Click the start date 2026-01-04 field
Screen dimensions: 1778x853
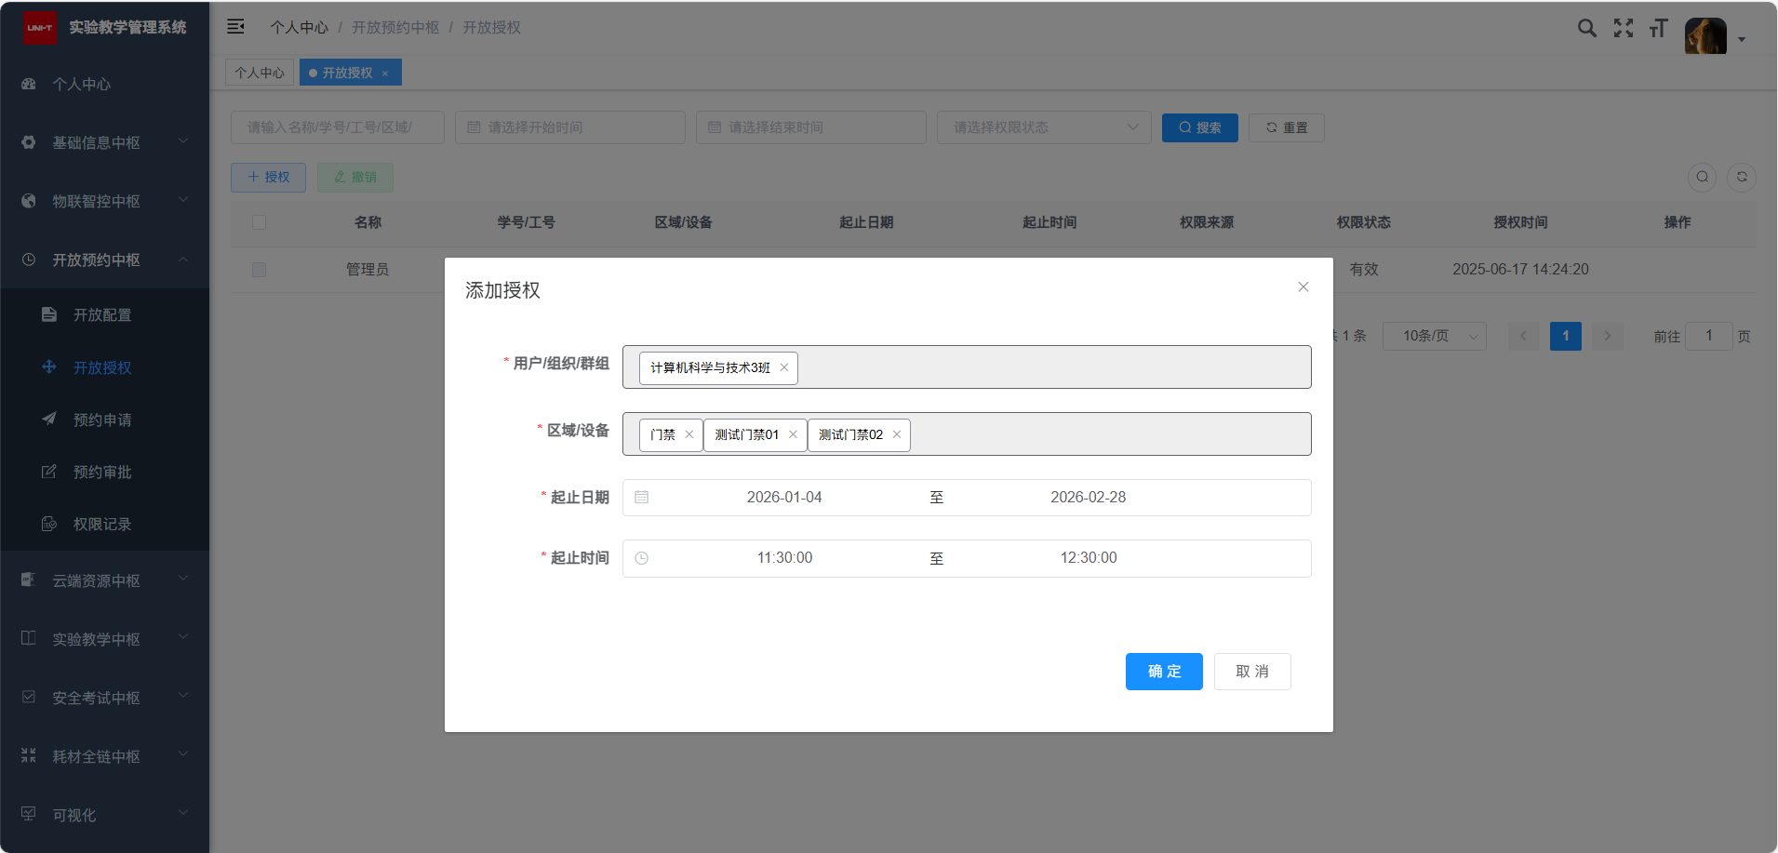783,498
